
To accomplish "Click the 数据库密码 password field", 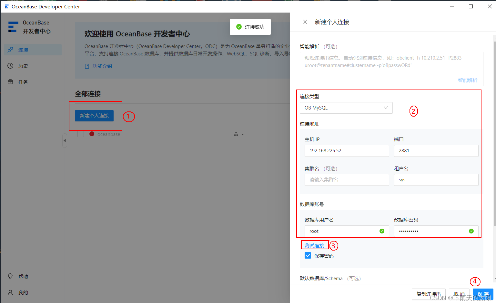I will (x=436, y=231).
